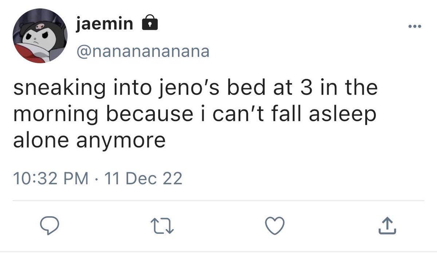
Task: Open jaemin's profile picture avatar
Action: click(x=40, y=36)
